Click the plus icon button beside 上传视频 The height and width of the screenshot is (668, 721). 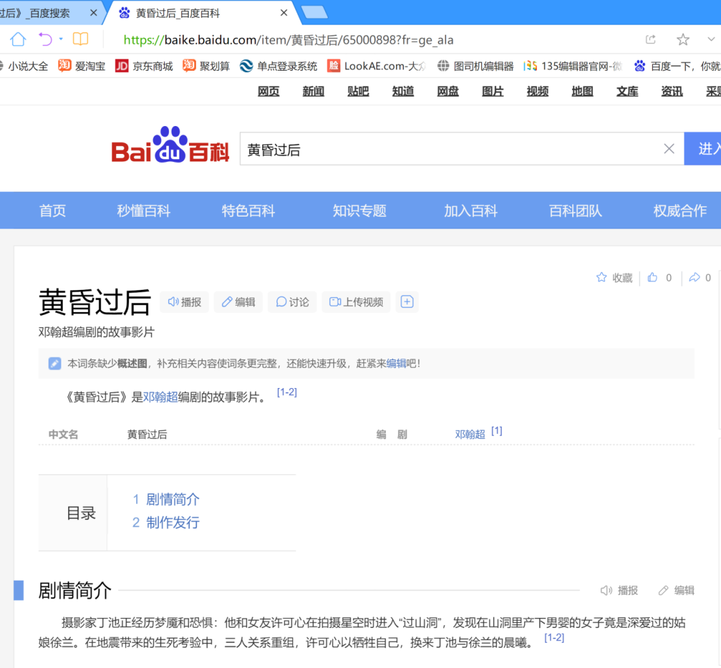[x=407, y=301]
